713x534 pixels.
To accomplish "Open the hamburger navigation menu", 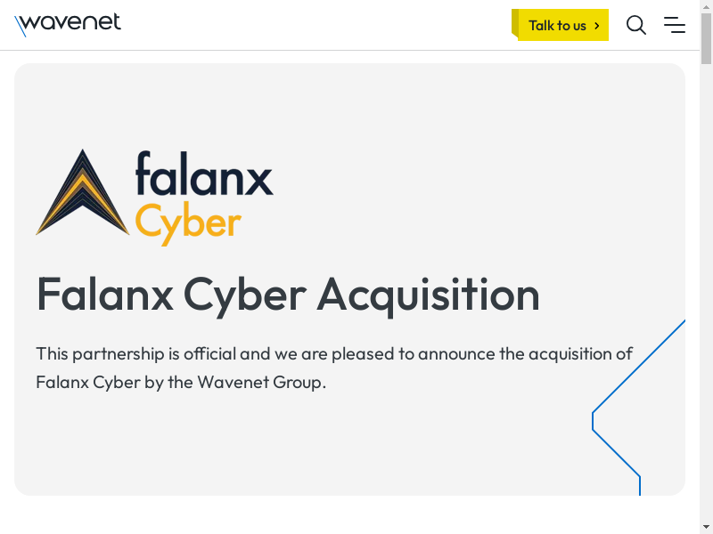I will pyautogui.click(x=675, y=25).
